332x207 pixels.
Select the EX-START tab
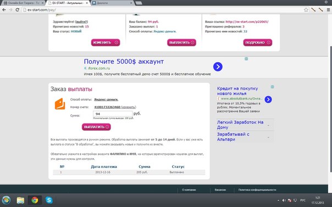[68, 3]
